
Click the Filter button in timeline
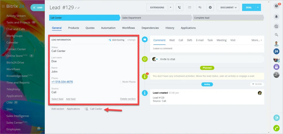pyautogui.click(x=257, y=84)
